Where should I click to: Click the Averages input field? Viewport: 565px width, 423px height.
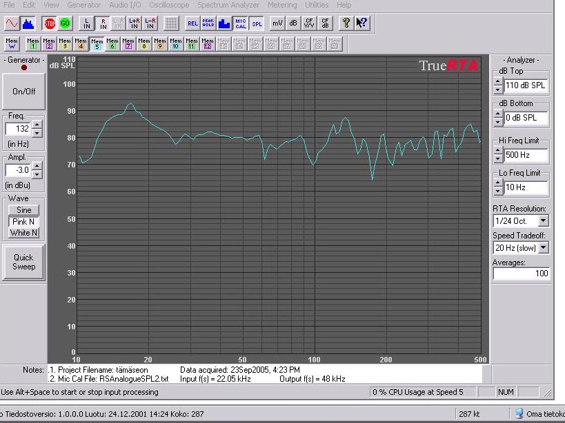click(x=521, y=274)
